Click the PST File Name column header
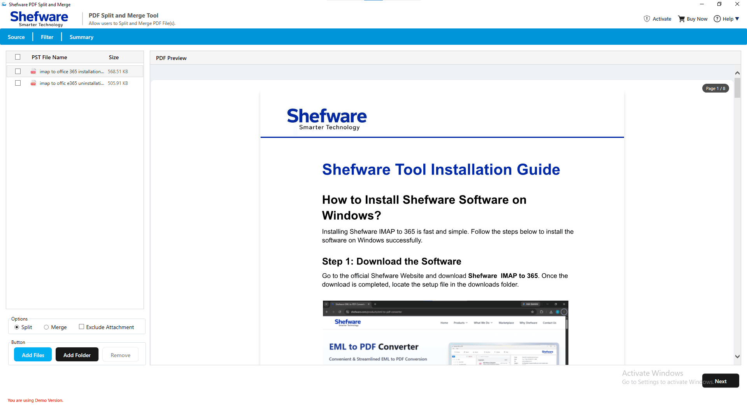This screenshot has height=405, width=747. 49,57
